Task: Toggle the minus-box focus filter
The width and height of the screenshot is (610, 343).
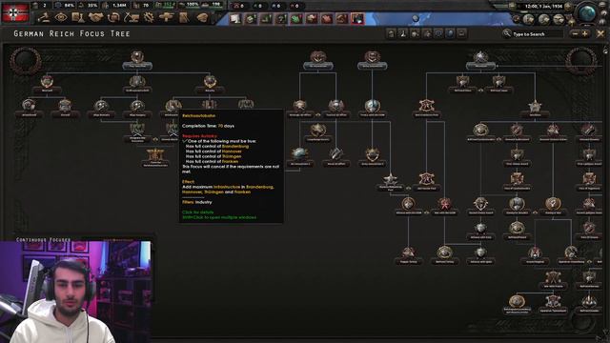Action: pyautogui.click(x=461, y=34)
